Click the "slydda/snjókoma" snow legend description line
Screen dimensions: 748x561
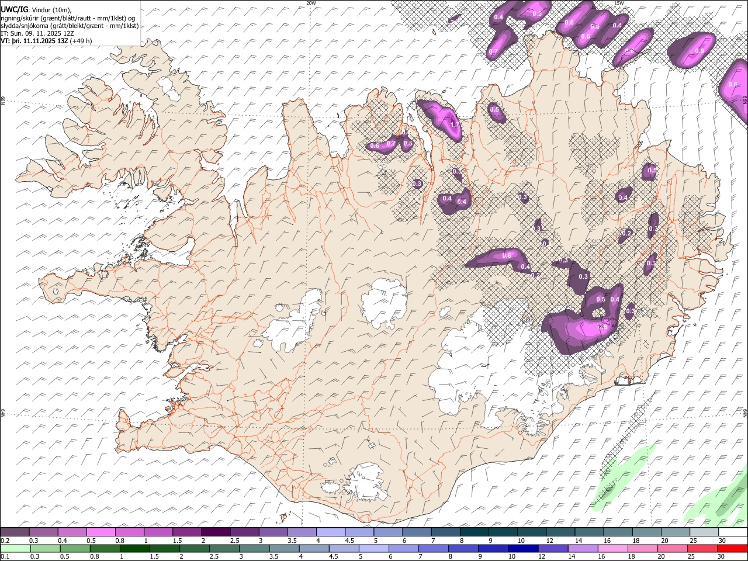click(70, 26)
